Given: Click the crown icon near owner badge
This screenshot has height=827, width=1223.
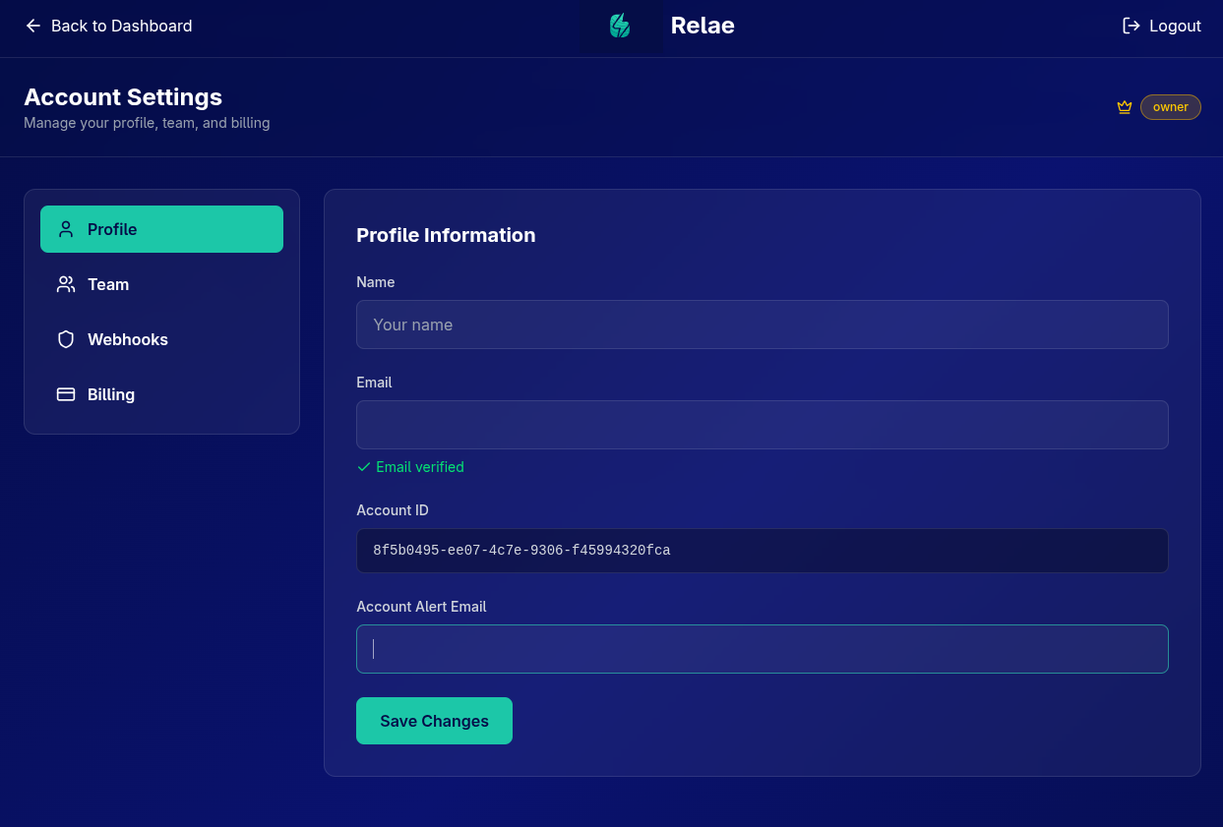Looking at the screenshot, I should (x=1125, y=106).
